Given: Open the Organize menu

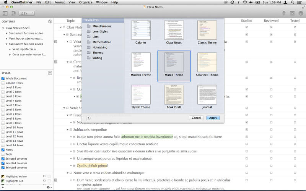Looking at the screenshot, I should [86, 2].
